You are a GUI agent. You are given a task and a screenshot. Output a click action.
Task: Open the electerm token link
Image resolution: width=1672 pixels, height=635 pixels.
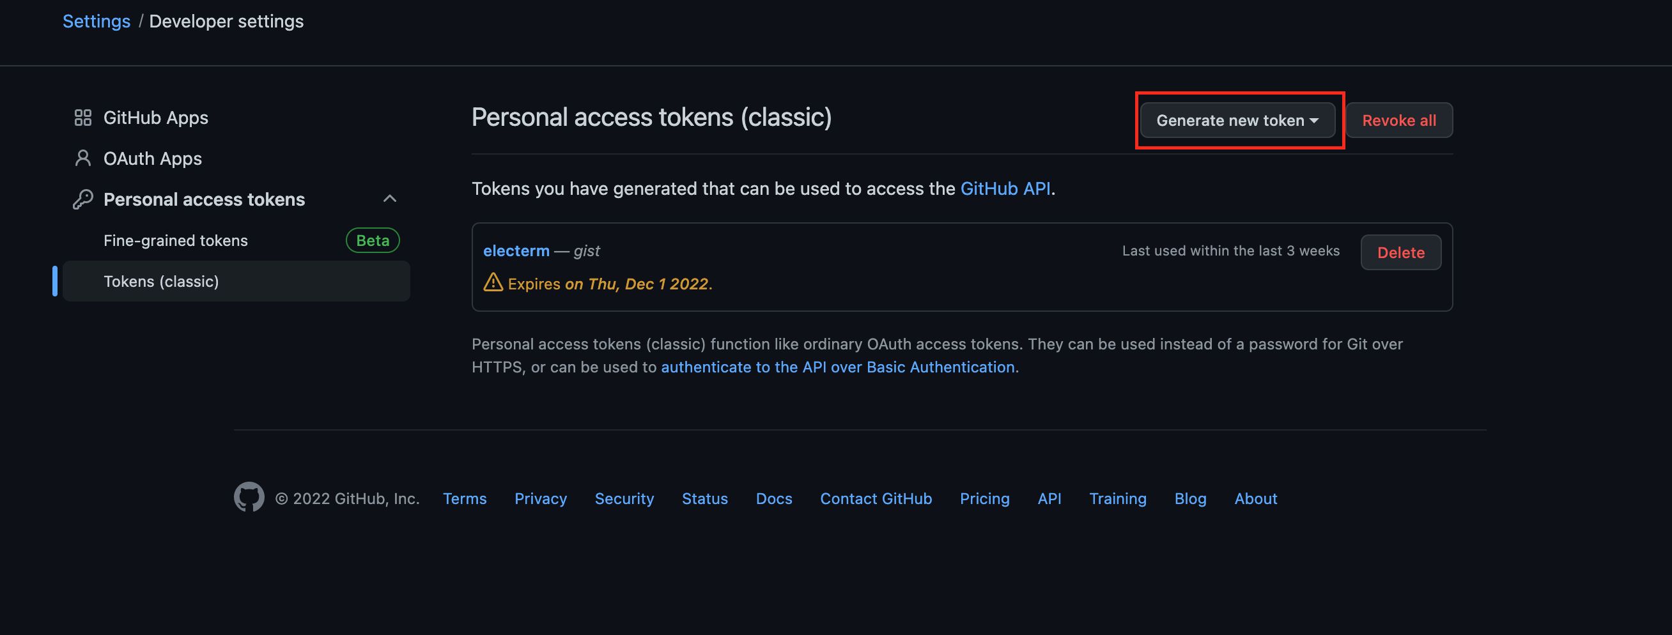click(x=516, y=251)
